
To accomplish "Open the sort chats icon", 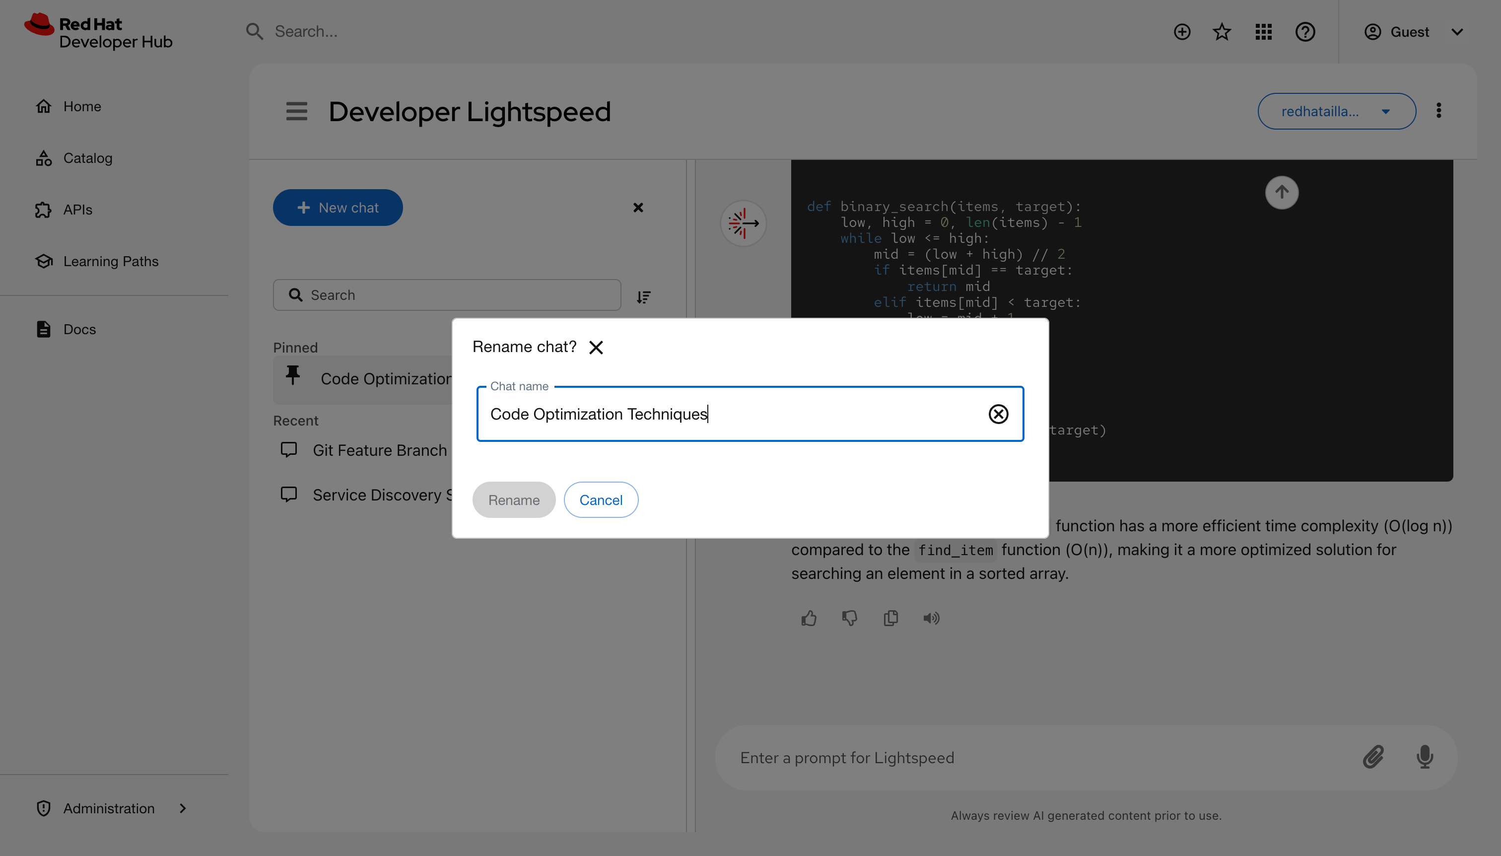I will (644, 296).
